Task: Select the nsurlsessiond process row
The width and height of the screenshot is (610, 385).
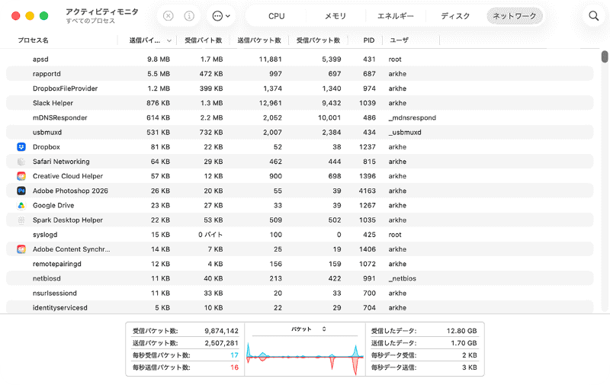Action: (x=300, y=294)
